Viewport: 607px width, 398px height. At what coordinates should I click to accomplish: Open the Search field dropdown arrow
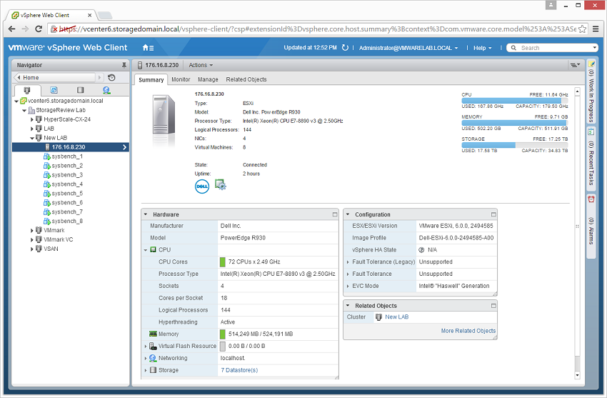tap(595, 48)
